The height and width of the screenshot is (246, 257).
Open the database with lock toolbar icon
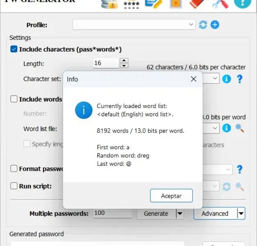[x=109, y=4]
